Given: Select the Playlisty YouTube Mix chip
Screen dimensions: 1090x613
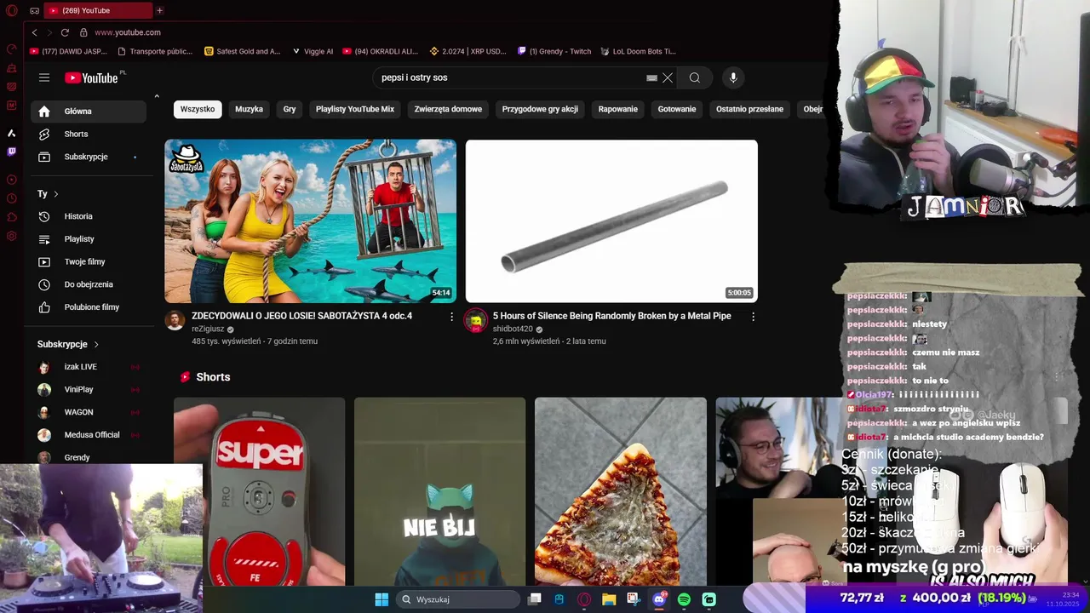Looking at the screenshot, I should (x=355, y=109).
